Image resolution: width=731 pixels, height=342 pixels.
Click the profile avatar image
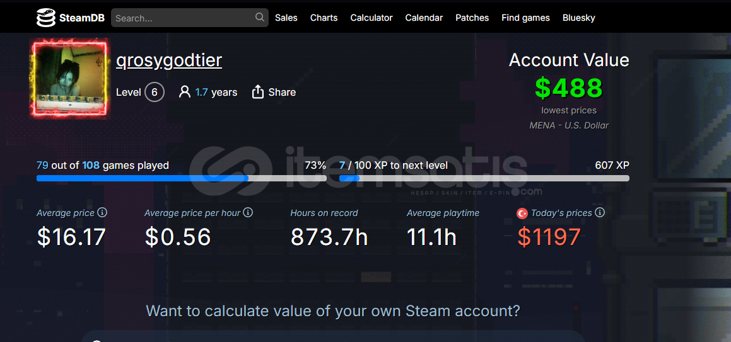tap(71, 77)
